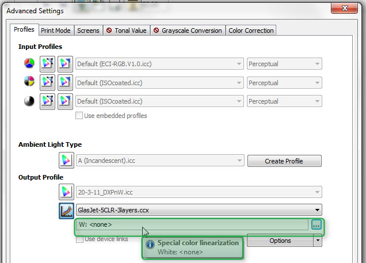Click the Ambient Light Type profile icon

coord(66,161)
